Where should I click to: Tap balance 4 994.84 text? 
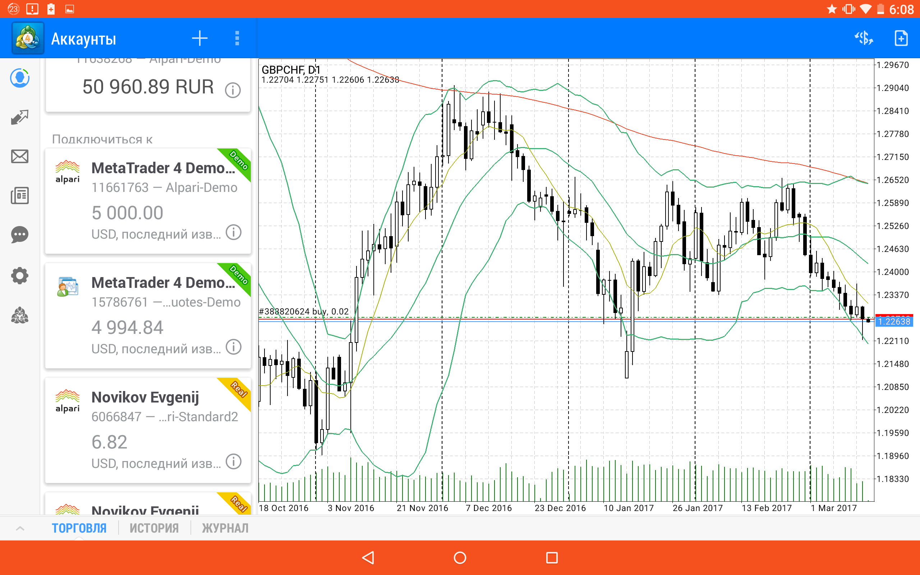tap(127, 327)
